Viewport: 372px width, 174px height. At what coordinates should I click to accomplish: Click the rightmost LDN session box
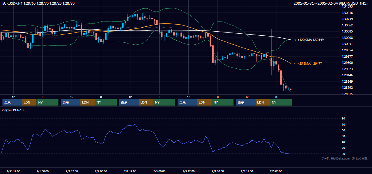[263, 102]
